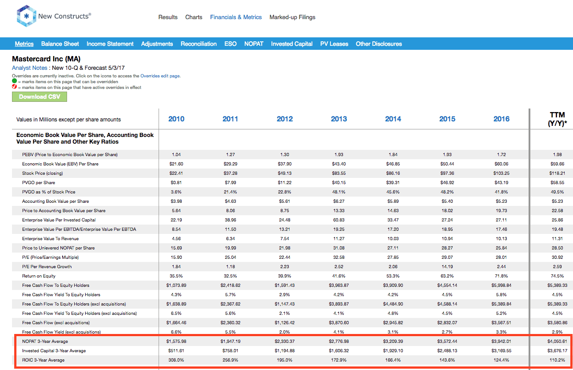Click Price to Unlevered NOPAT per Share label
573x370 pixels.
[59, 248]
